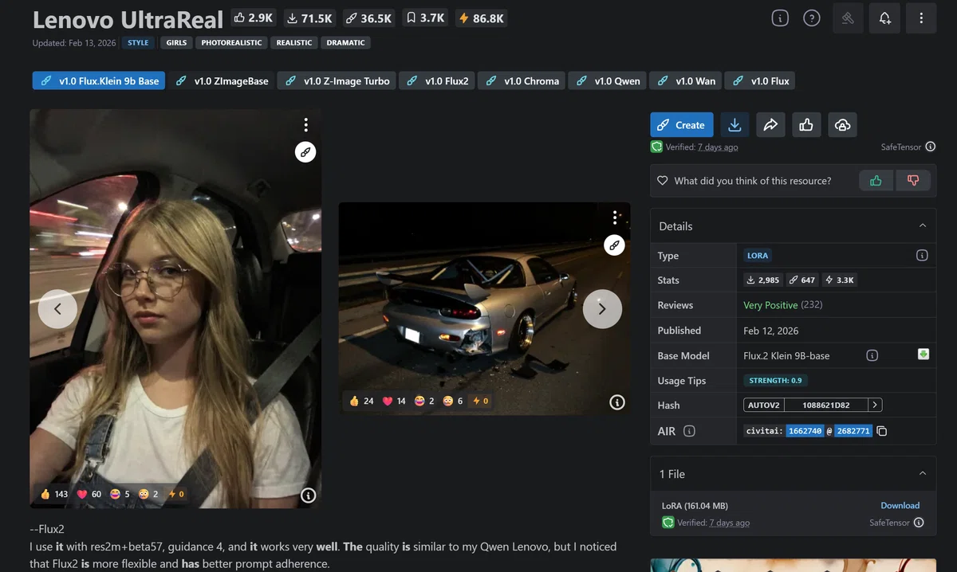Open three-dot menu on car image

615,217
